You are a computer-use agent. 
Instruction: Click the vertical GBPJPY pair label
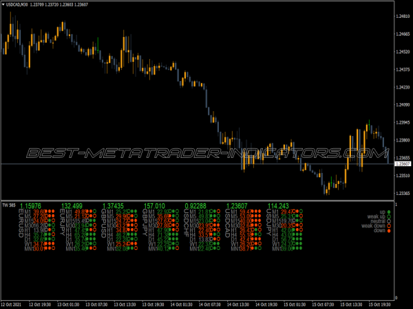point(145,222)
